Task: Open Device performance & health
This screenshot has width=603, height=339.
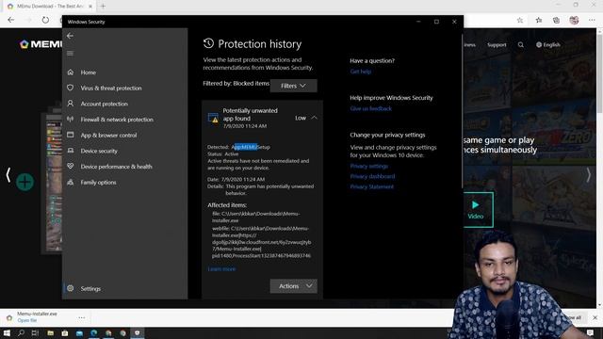Action: click(x=116, y=167)
